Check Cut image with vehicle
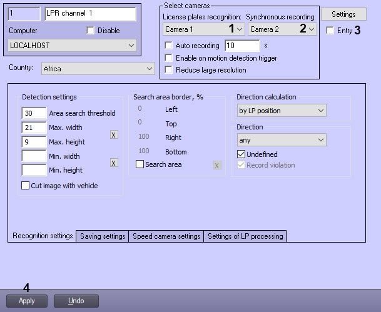Viewport: 381px width, 312px height. pyautogui.click(x=26, y=186)
